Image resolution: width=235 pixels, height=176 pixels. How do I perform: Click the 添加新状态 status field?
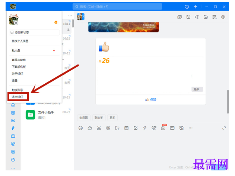34,33
